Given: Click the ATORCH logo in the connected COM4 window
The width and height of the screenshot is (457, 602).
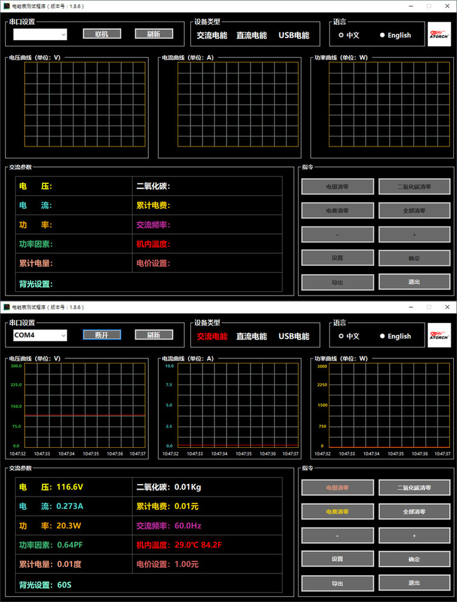Looking at the screenshot, I should [439, 335].
